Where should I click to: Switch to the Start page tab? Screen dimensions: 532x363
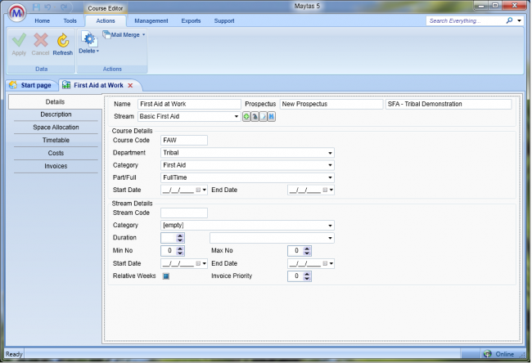pyautogui.click(x=31, y=85)
